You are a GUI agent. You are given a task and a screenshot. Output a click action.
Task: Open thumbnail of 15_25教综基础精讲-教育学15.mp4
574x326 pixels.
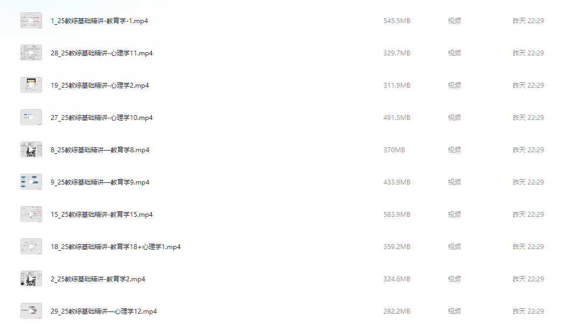[x=31, y=215]
